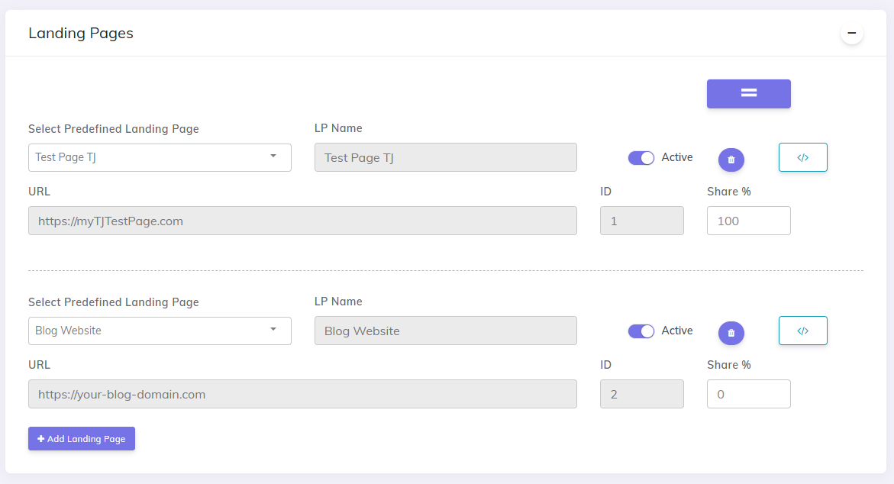Collapse the Landing Pages panel
The height and width of the screenshot is (484, 894).
point(851,34)
